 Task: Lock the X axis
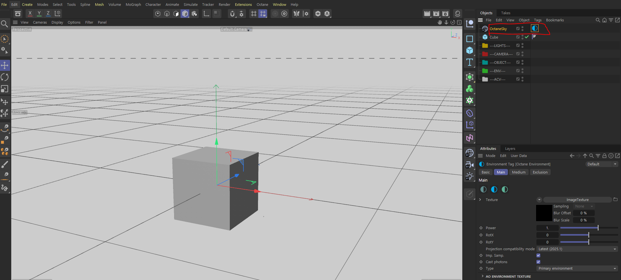coord(30,14)
